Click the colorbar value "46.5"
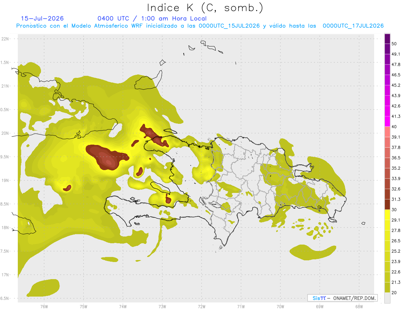403x311 pixels. coord(396,75)
